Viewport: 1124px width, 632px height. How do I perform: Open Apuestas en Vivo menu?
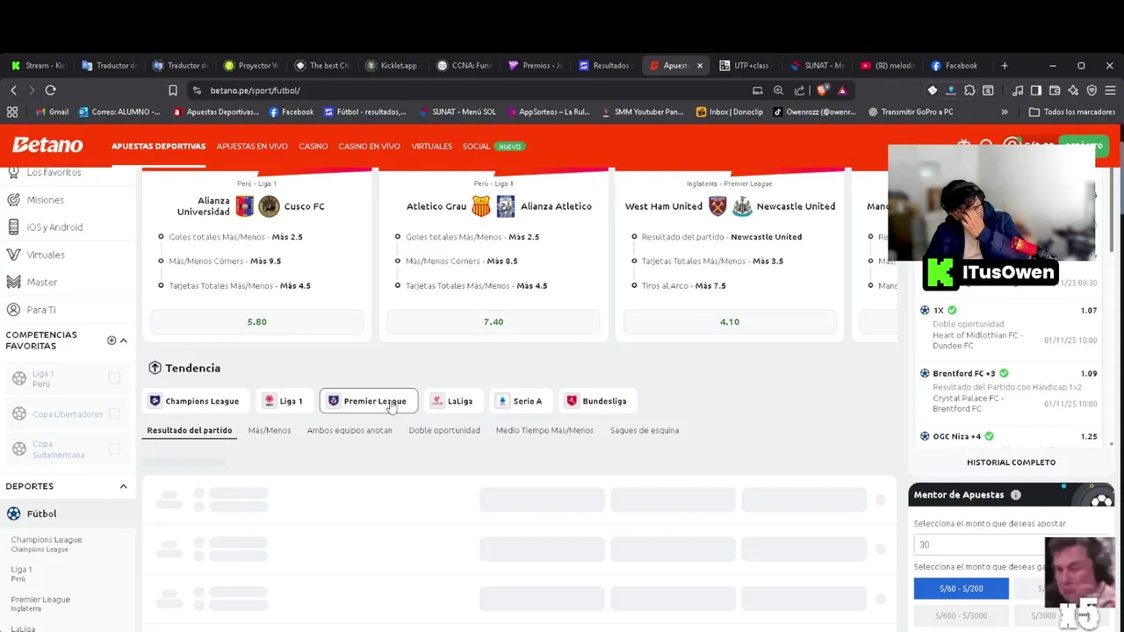[x=252, y=147]
